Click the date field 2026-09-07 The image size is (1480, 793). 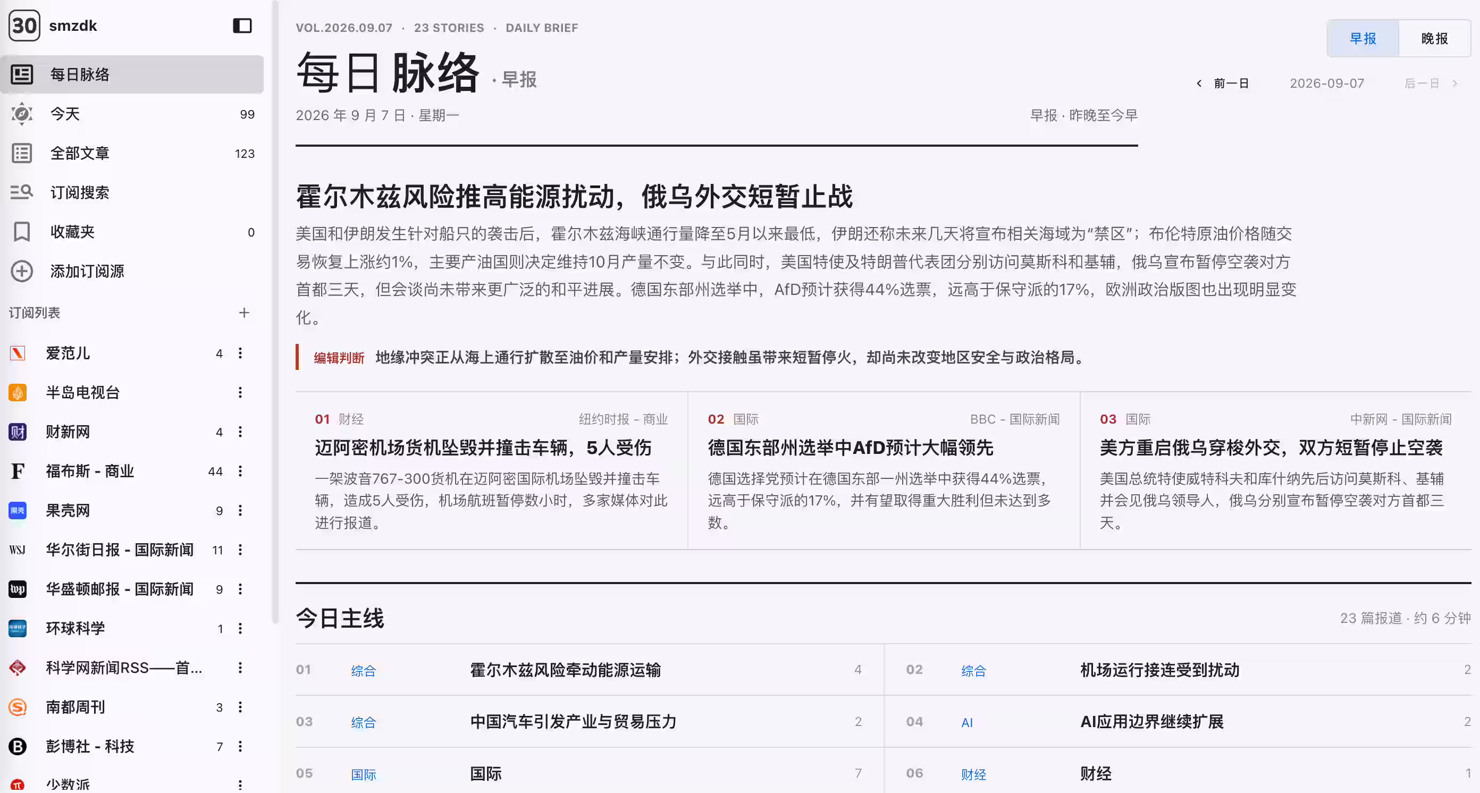click(1326, 84)
